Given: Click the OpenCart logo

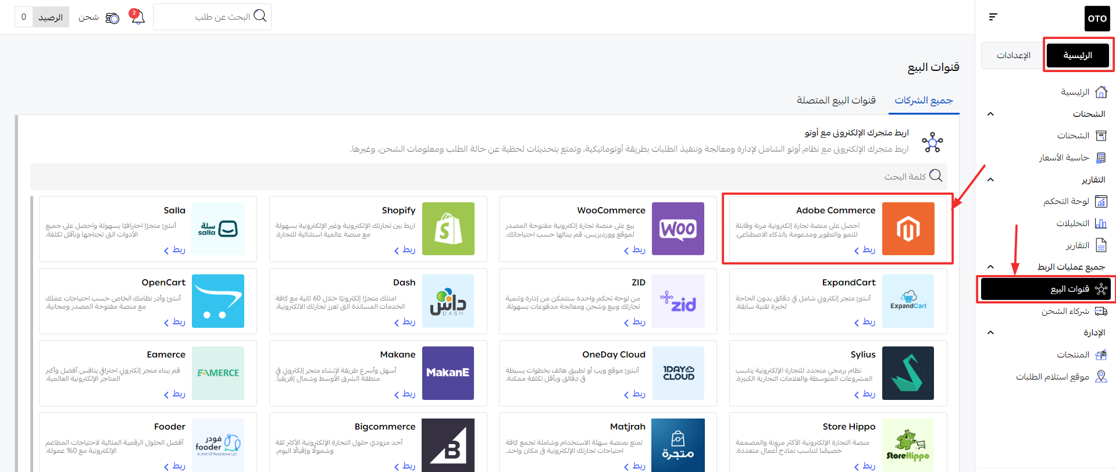Looking at the screenshot, I should tap(218, 301).
